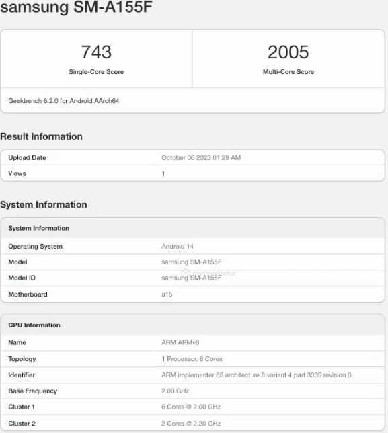Click the Model ID row label
This screenshot has width=388, height=433.
tap(22, 278)
